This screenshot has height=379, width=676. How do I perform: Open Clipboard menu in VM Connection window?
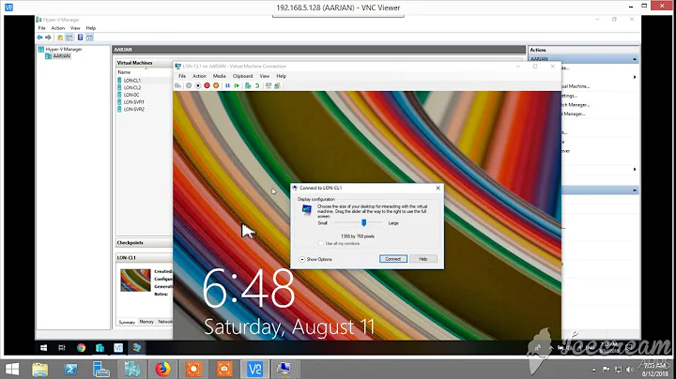point(243,76)
